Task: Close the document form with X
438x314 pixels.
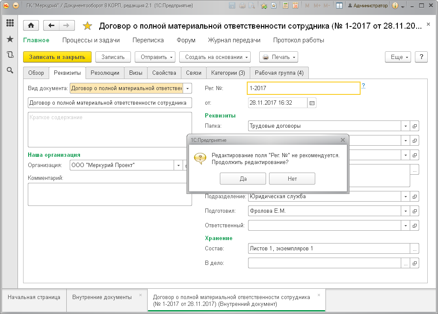Action: point(428,24)
